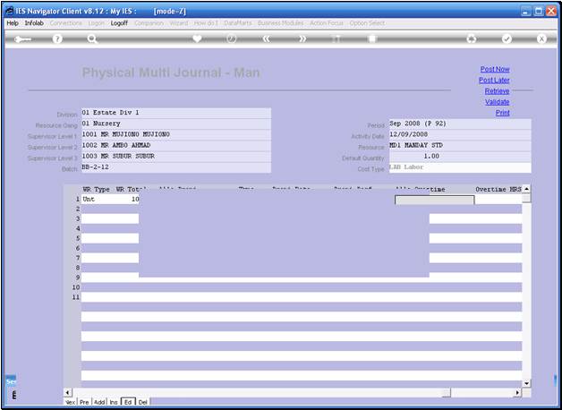
Task: Click the magnifying glass search icon
Action: [92, 38]
